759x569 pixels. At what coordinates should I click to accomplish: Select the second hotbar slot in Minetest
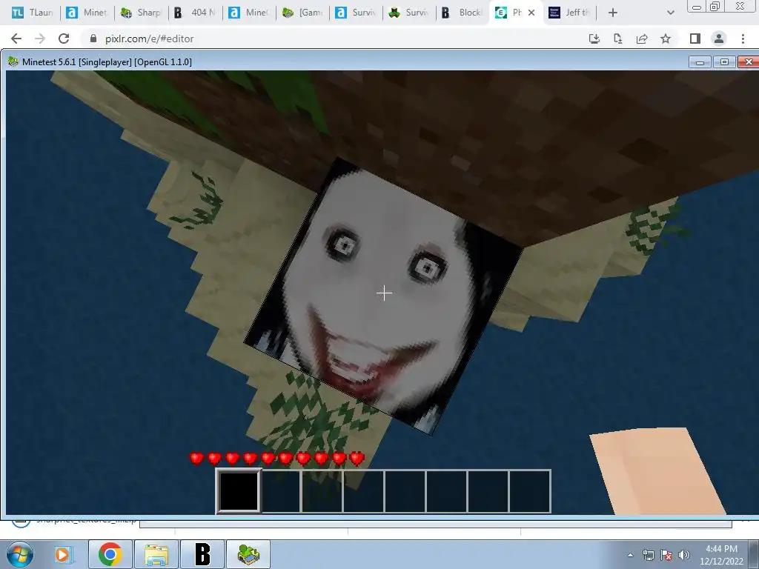(x=280, y=491)
